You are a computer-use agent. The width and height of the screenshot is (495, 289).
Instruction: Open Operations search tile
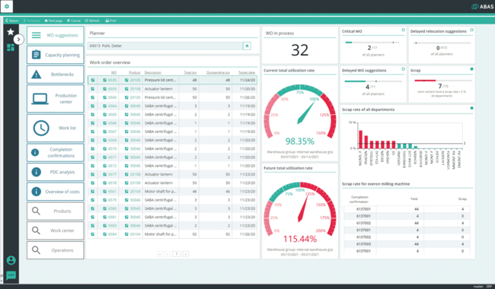[x=56, y=250]
